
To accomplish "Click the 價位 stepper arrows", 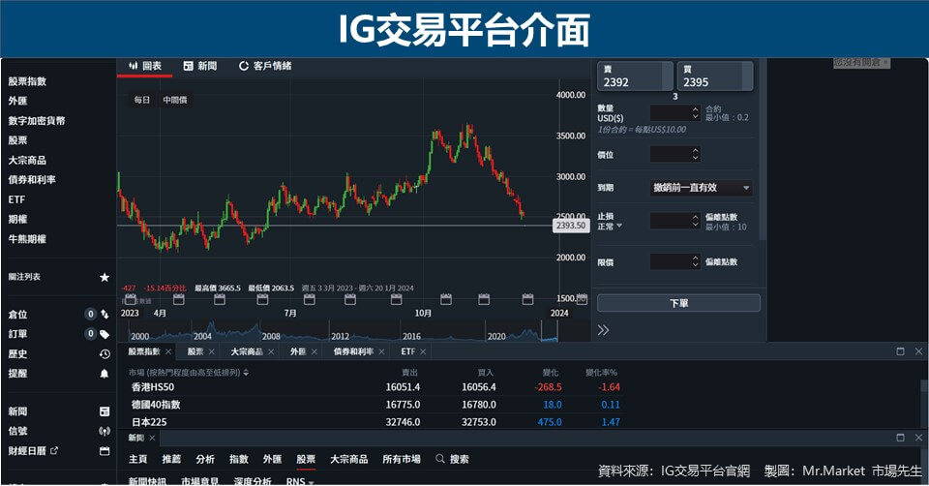I will click(696, 154).
